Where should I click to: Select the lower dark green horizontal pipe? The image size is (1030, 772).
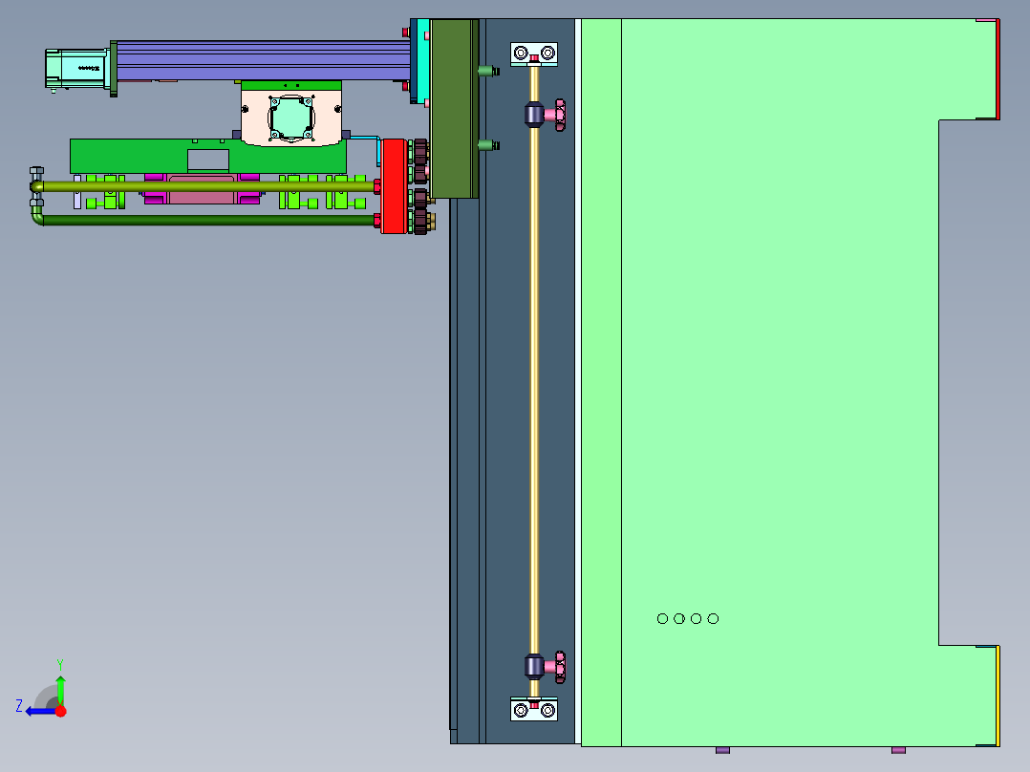tap(209, 220)
